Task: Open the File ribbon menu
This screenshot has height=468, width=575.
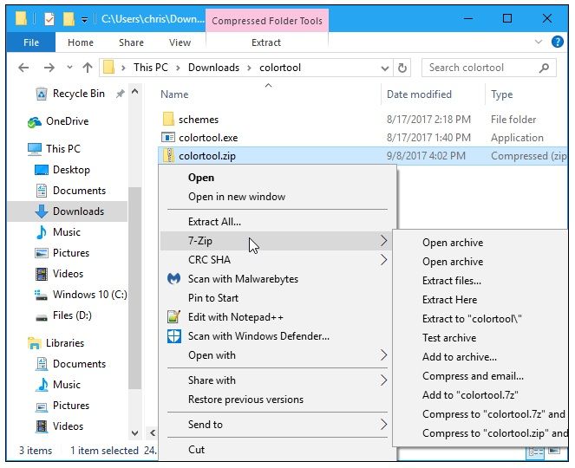Action: click(x=30, y=42)
